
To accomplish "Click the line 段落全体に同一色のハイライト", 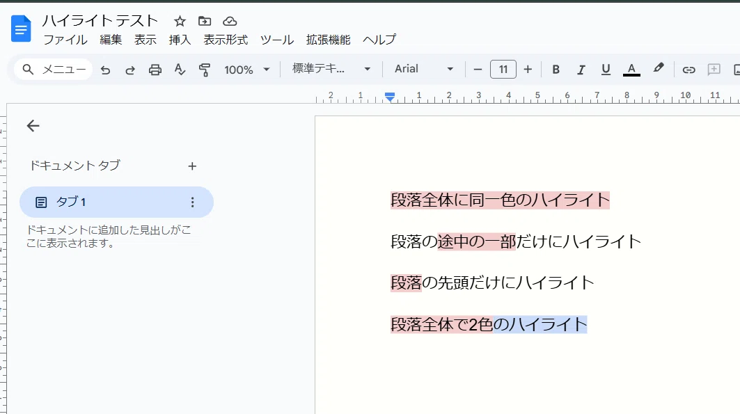I will click(501, 200).
